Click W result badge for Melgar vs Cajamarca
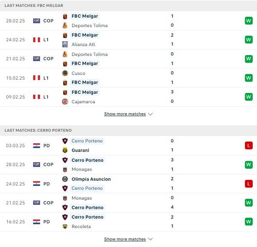 [249, 97]
